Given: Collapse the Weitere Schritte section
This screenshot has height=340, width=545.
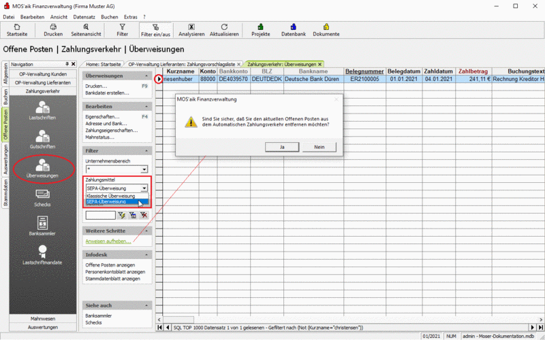Looking at the screenshot, I should point(146,231).
